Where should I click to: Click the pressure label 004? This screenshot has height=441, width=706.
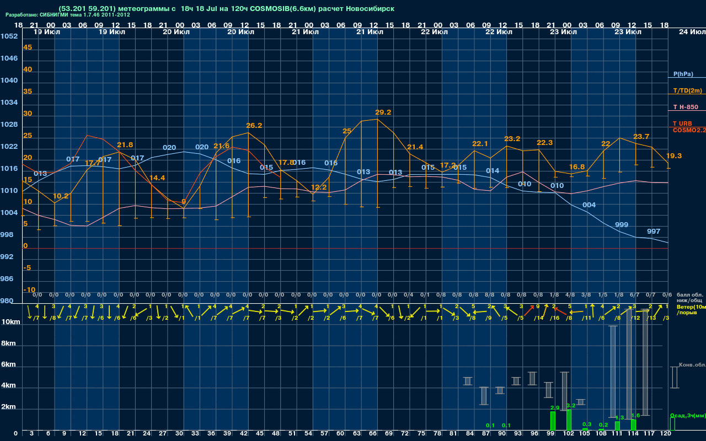(x=589, y=205)
